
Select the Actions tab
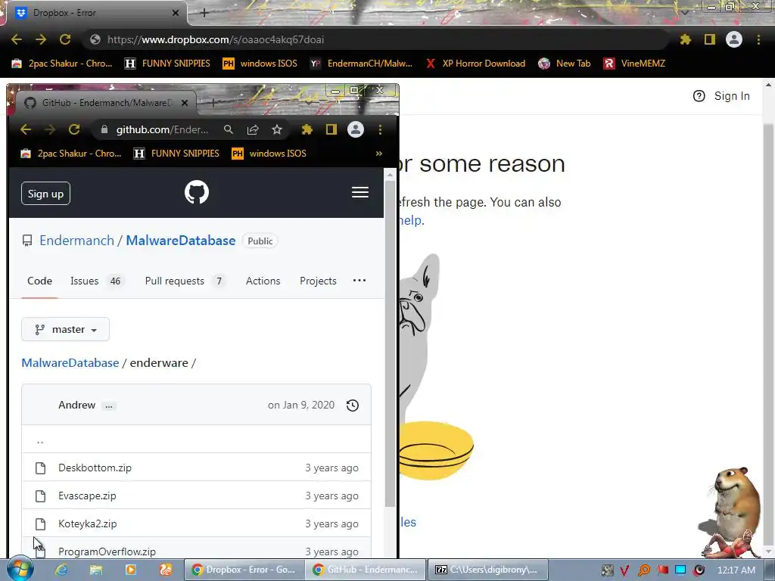click(263, 281)
